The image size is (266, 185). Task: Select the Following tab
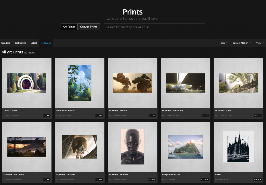pos(46,43)
